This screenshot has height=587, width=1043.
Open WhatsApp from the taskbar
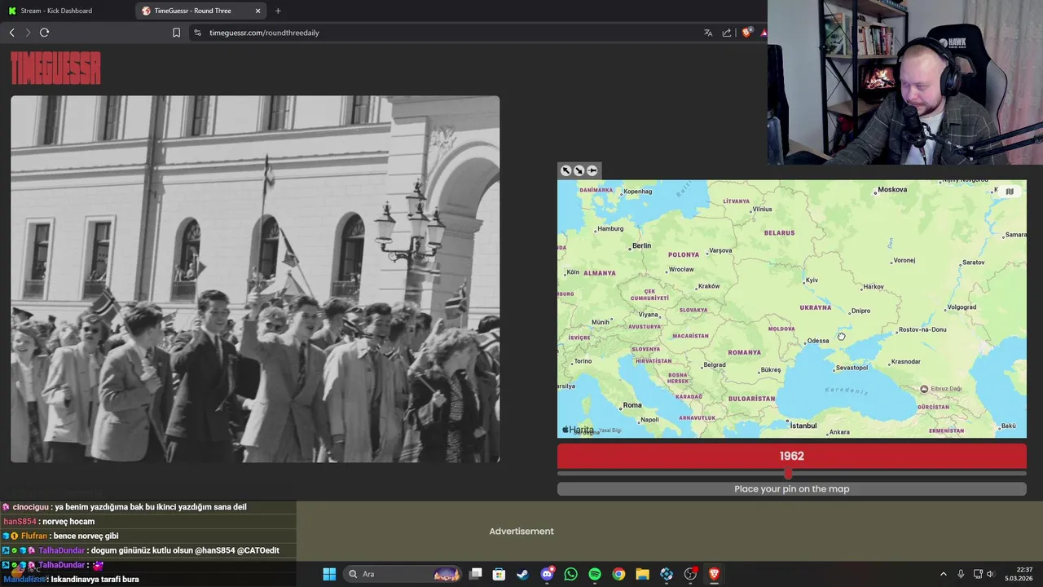(570, 574)
